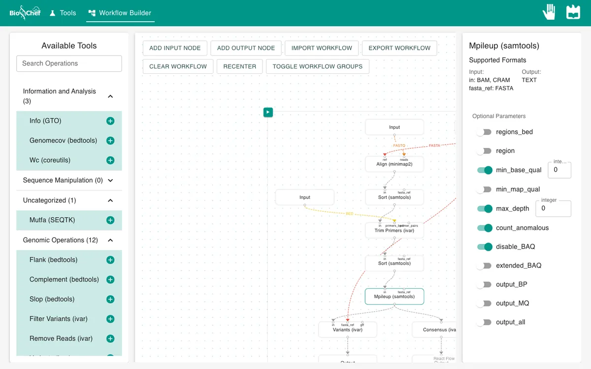Select the Variants (ivar) node
This screenshot has width=591, height=369.
pyautogui.click(x=348, y=330)
